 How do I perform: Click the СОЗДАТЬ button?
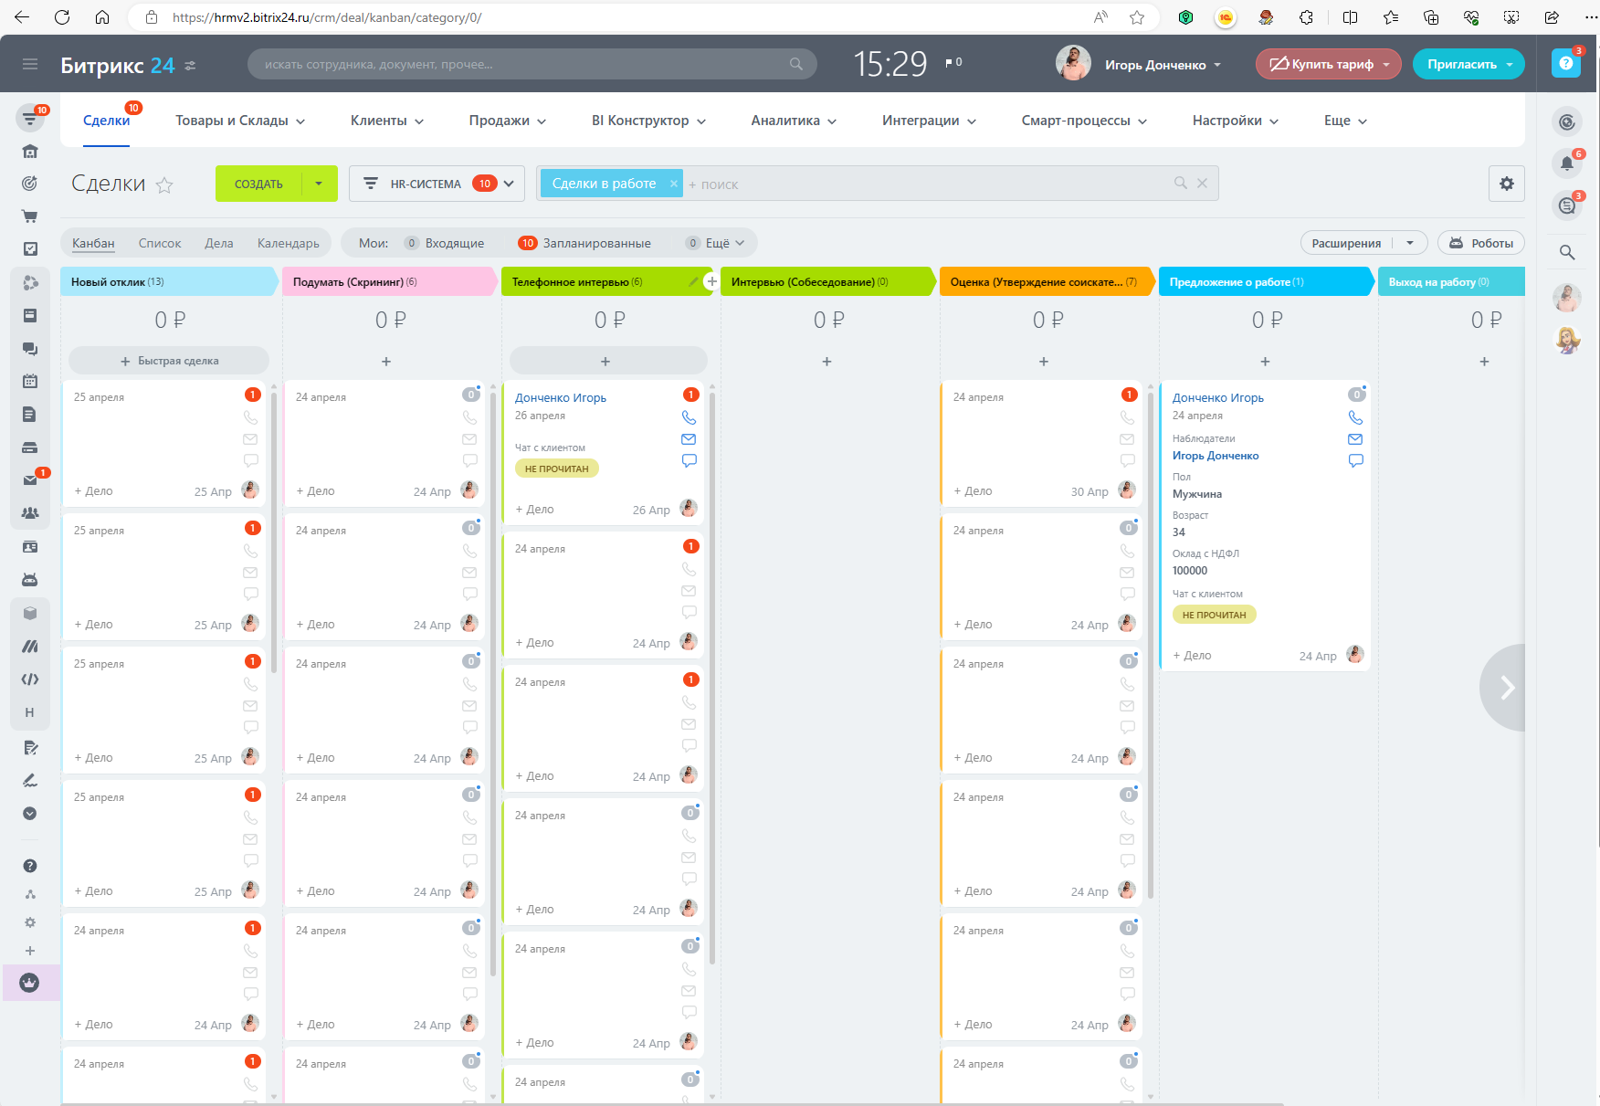pyautogui.click(x=258, y=184)
